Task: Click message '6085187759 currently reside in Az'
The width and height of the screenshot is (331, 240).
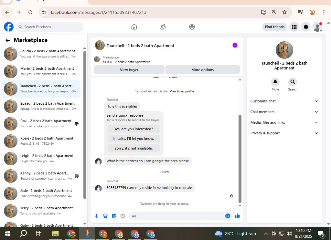Action: [149, 188]
